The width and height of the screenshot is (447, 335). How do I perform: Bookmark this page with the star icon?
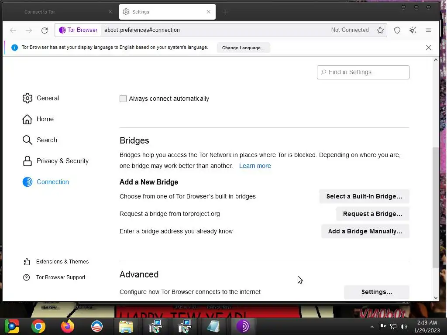pos(380,30)
